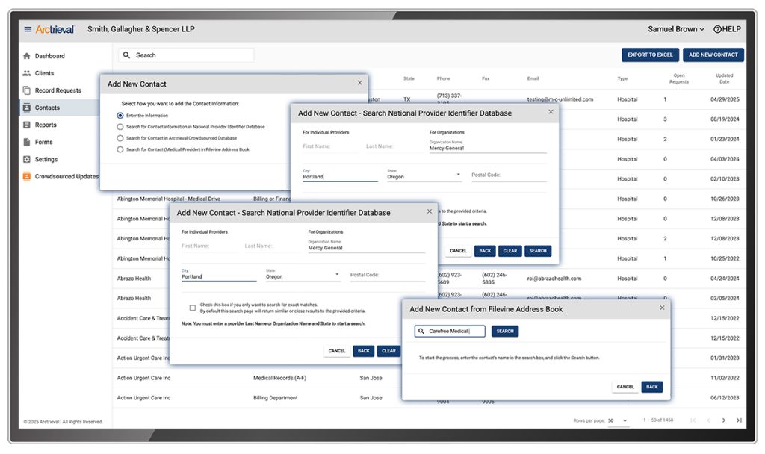Click the hamburger menu icon beside Arctrieval logo
Viewport: 765px width, 454px height.
point(28,29)
